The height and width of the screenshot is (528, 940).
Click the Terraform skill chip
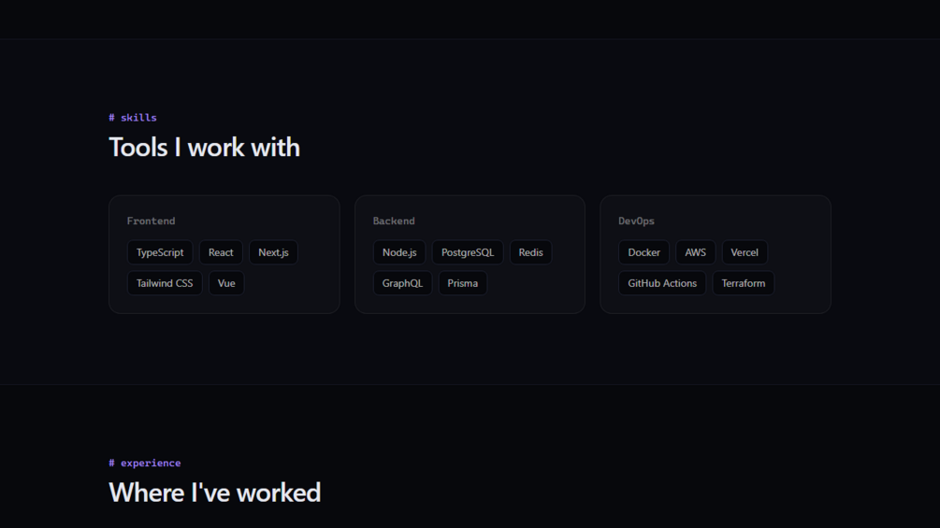744,283
